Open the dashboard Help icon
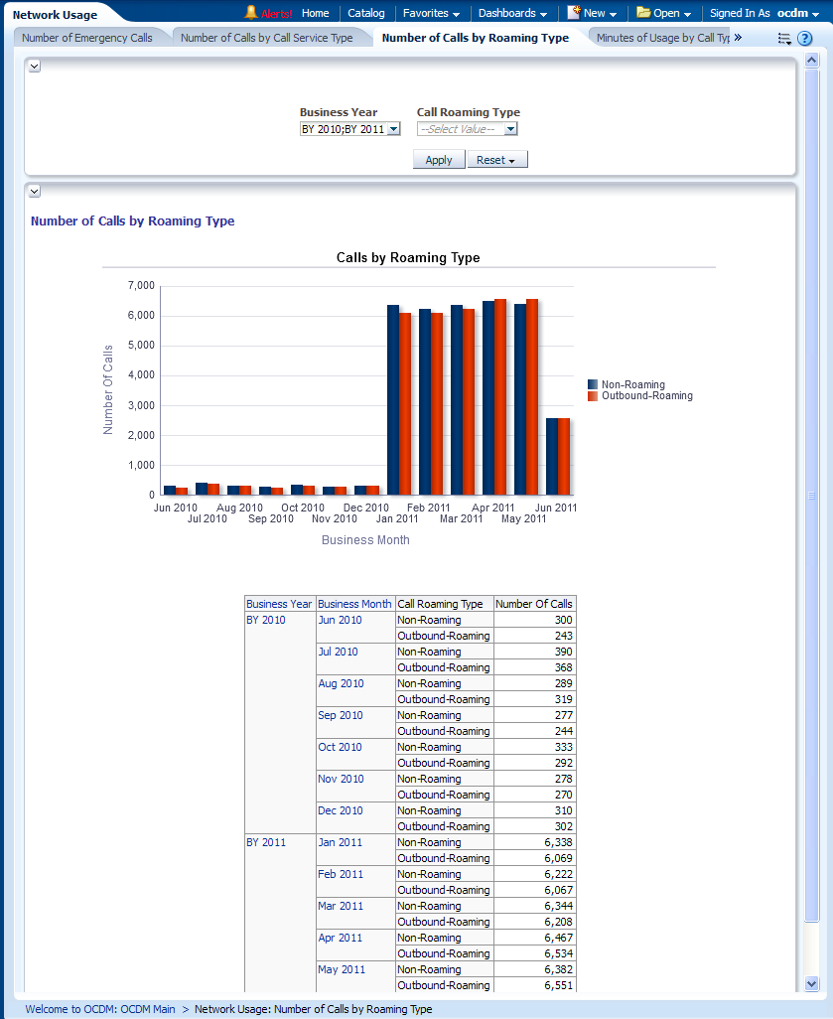Screen dimensions: 833x1019 [805, 39]
